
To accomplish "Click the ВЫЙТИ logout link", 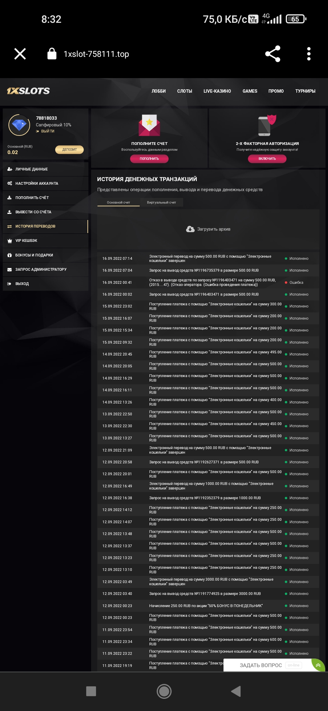I will click(x=47, y=131).
